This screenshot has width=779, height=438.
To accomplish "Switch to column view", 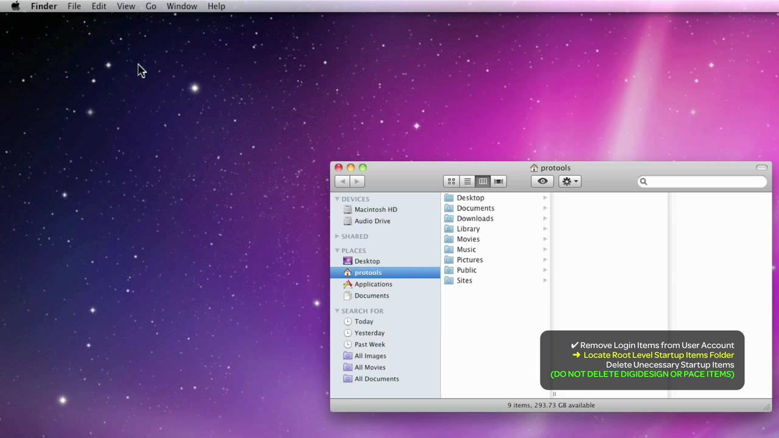I will point(483,181).
